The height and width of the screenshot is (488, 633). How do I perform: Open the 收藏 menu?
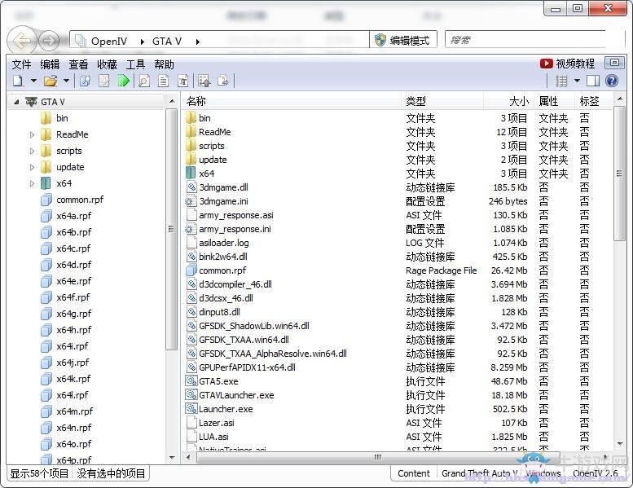coord(107,64)
